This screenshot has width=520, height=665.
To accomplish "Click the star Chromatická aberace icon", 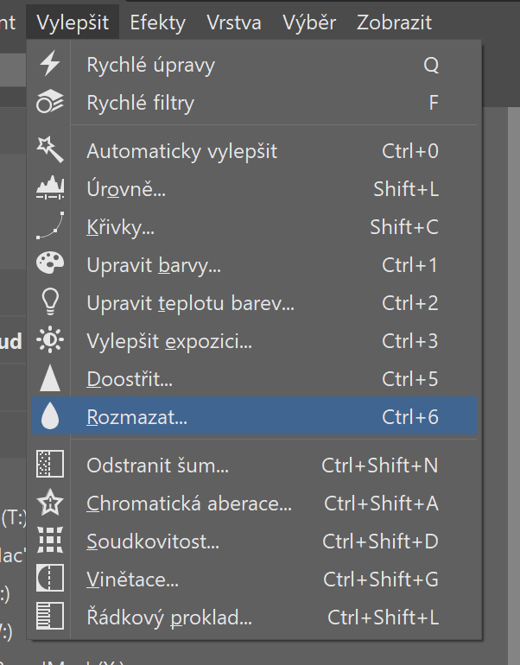I will 51,503.
